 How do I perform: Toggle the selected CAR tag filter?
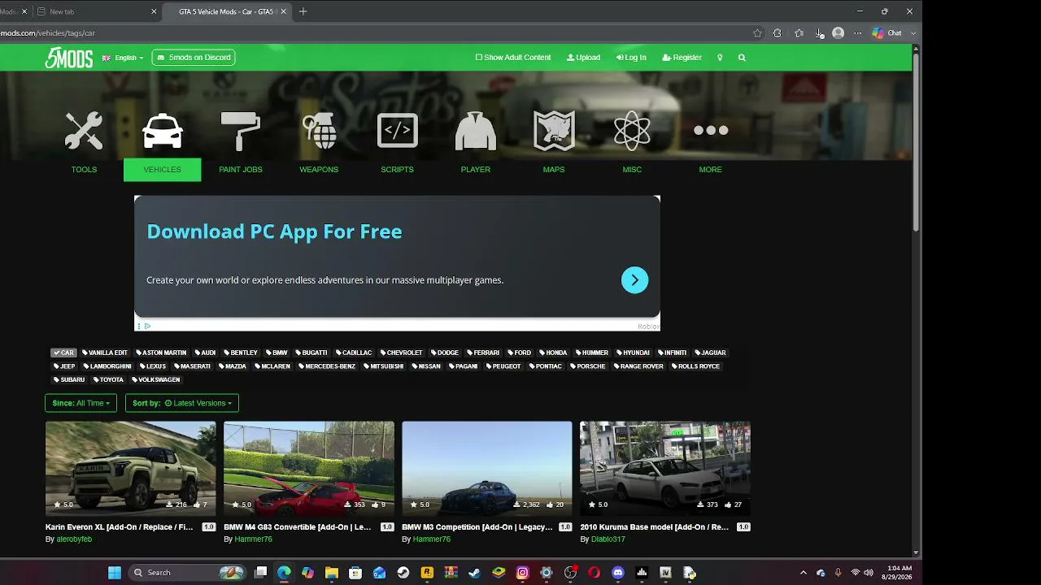(x=63, y=353)
